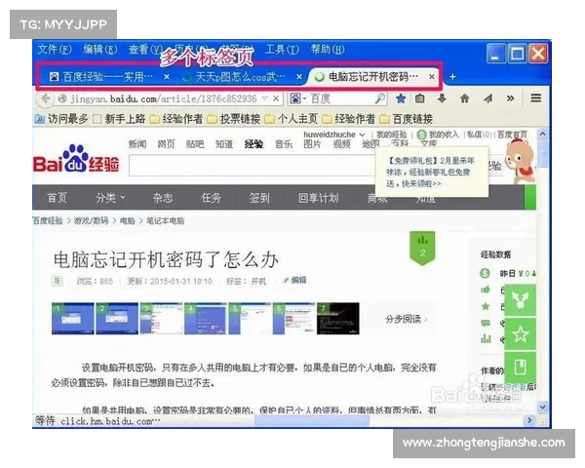Click the vertical scrollbar down arrow
The width and height of the screenshot is (585, 468).
click(542, 407)
